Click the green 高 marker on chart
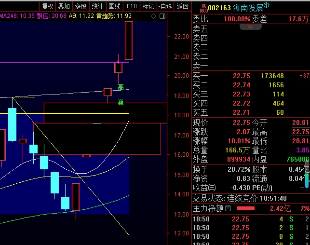Screen dimensions: 310x245 [x=121, y=87]
